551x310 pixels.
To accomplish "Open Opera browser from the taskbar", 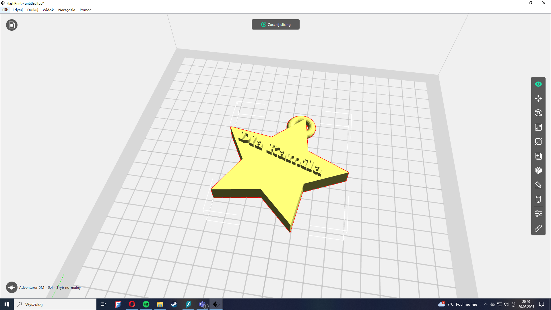I will [132, 304].
